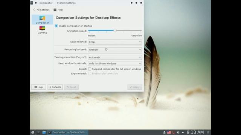The image size is (241, 135).
Task: Click the Instant slider label
Action: (92, 36)
